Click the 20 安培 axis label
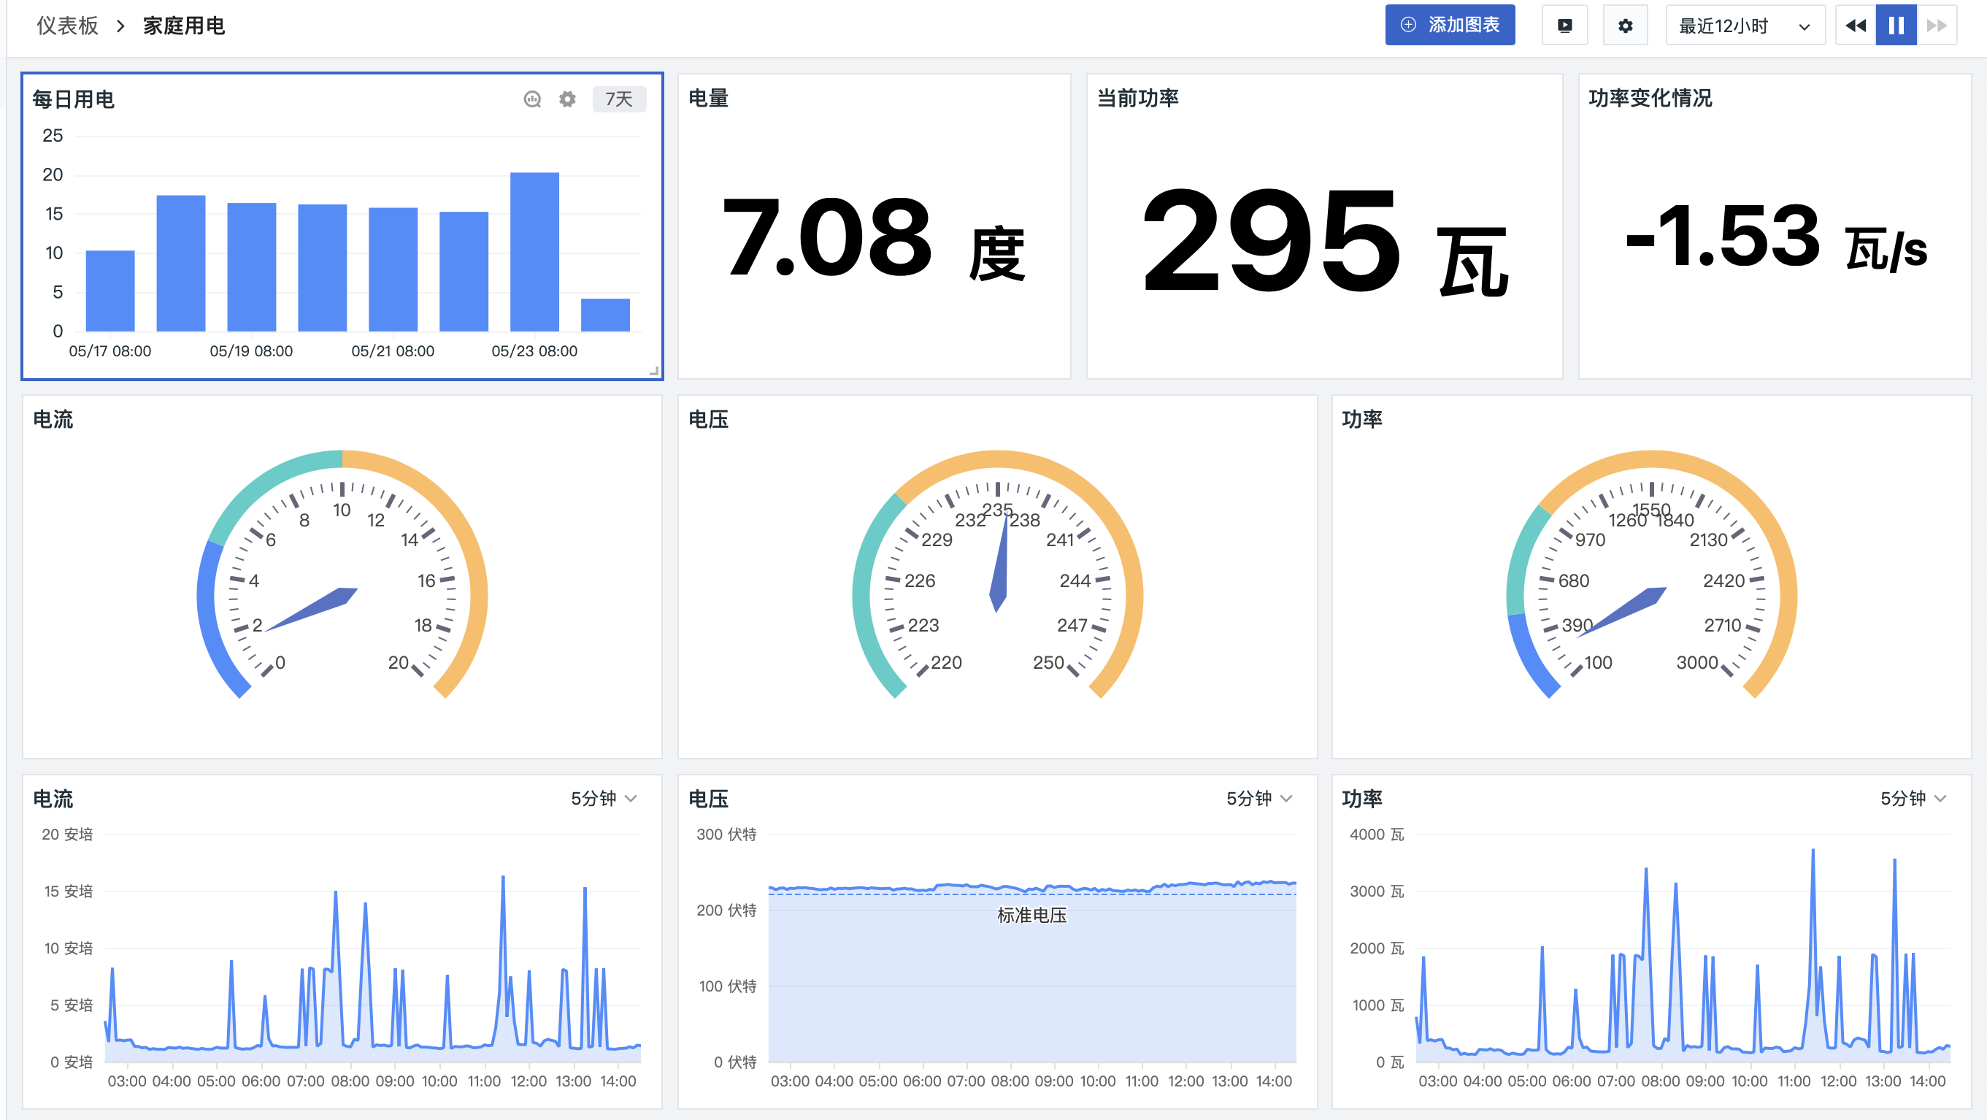 67,834
